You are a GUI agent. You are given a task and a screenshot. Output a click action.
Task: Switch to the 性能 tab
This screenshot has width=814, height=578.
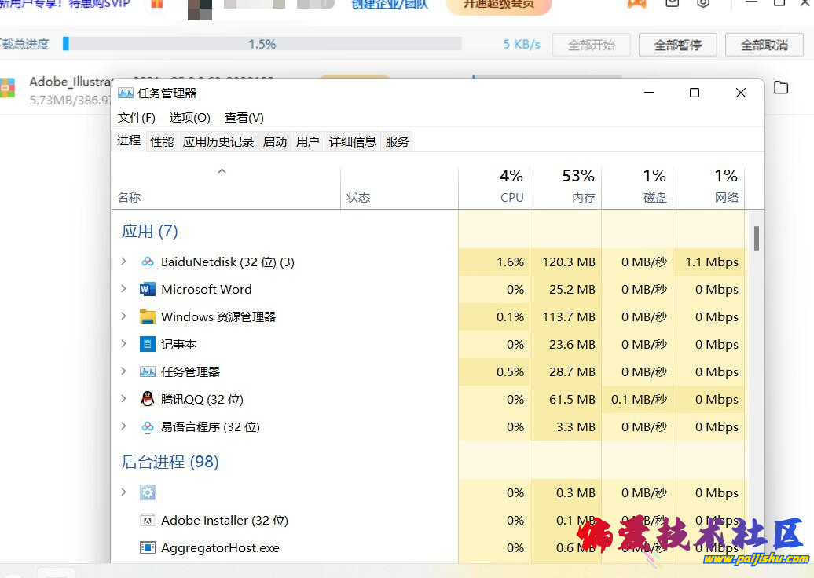[161, 141]
